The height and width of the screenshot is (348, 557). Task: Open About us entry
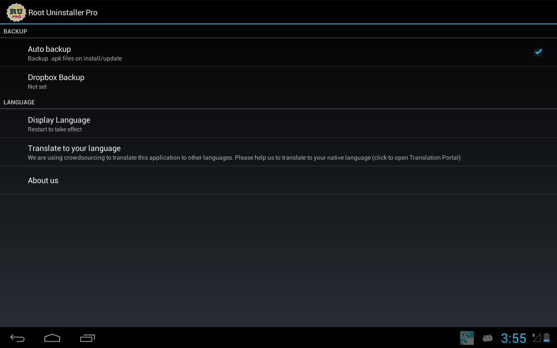278,180
